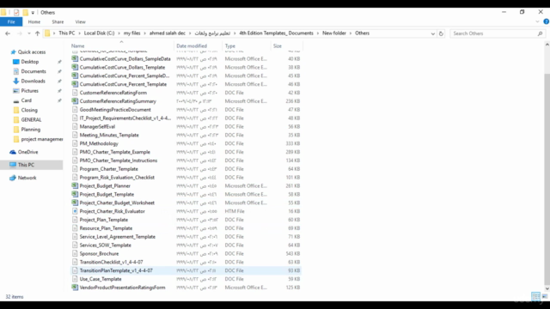Expand the ribbon chevron

(x=537, y=21)
